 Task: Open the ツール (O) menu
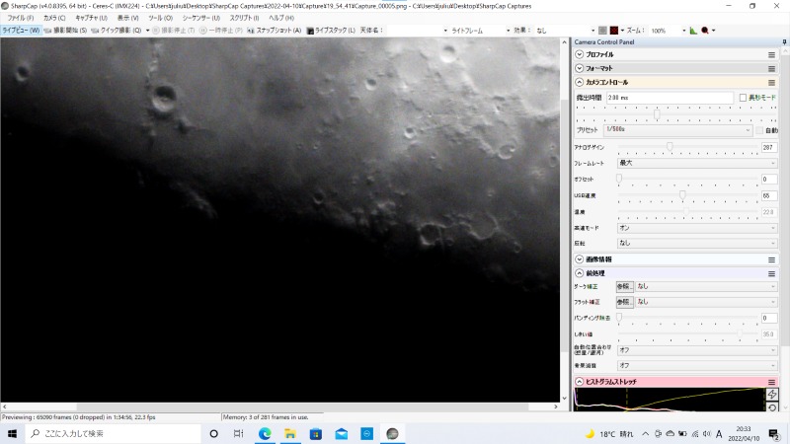pos(160,18)
